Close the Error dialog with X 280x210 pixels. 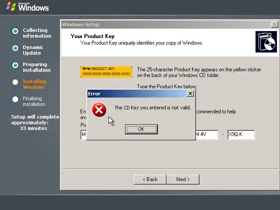190,93
